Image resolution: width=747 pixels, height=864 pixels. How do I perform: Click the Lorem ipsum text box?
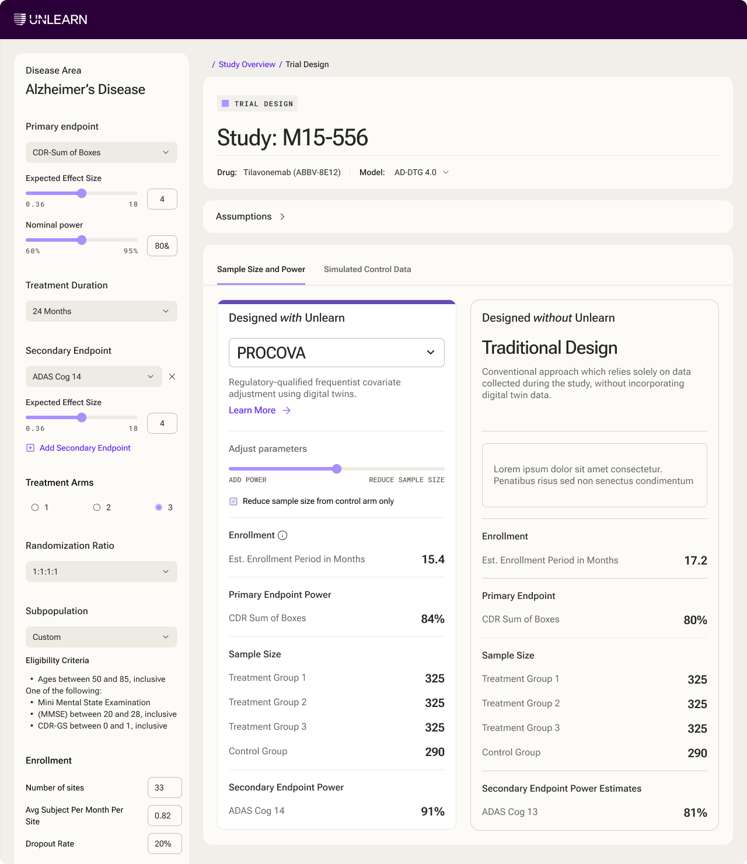(595, 475)
